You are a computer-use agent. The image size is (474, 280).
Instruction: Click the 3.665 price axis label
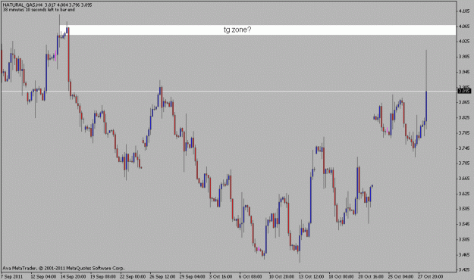pos(464,179)
